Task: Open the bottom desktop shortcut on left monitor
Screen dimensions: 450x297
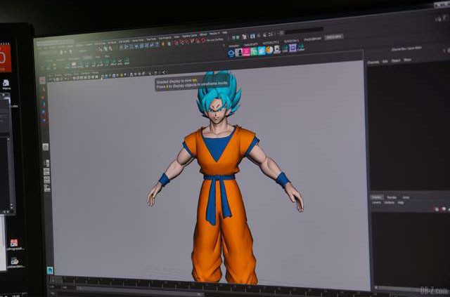Action: pyautogui.click(x=14, y=263)
